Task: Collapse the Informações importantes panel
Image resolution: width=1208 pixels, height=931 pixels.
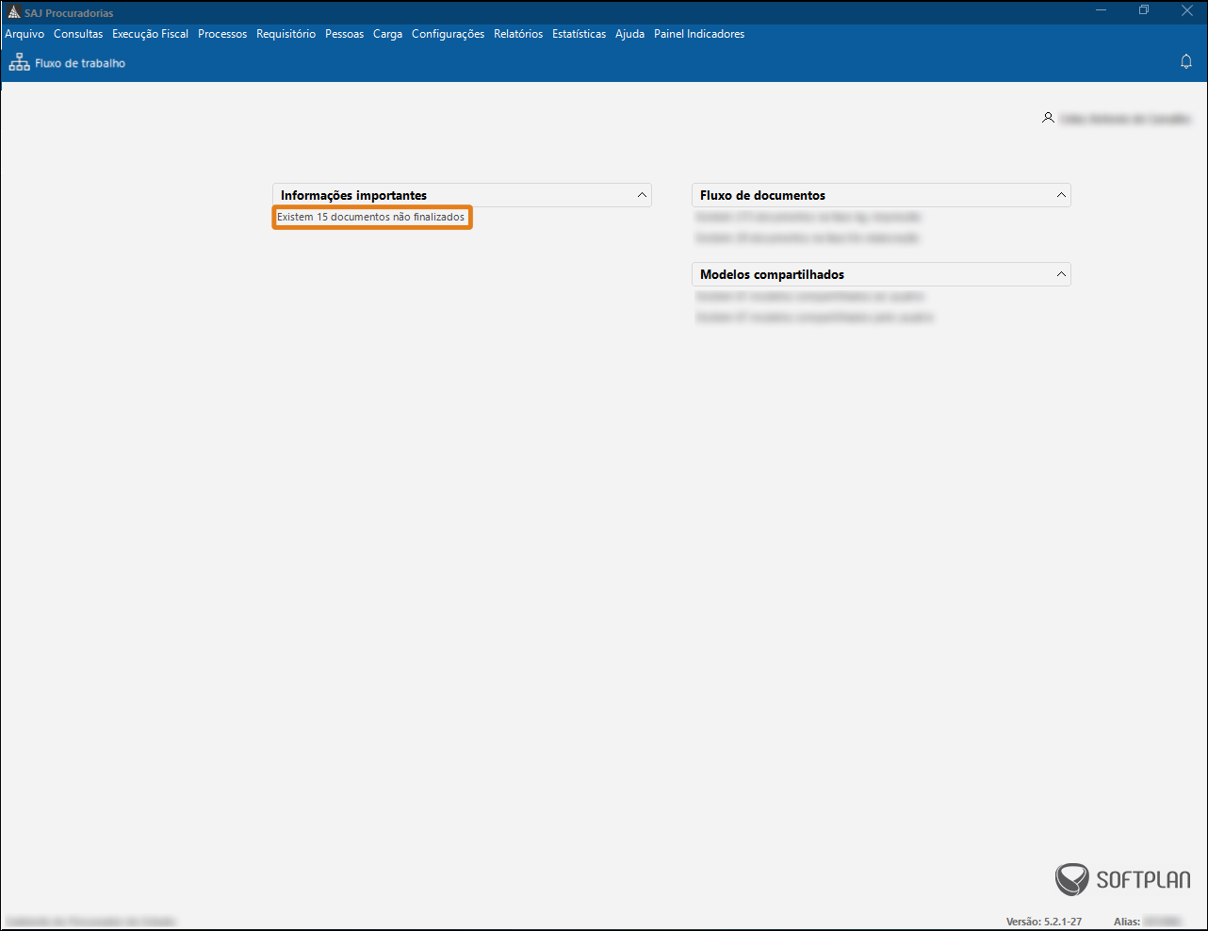Action: pos(642,195)
